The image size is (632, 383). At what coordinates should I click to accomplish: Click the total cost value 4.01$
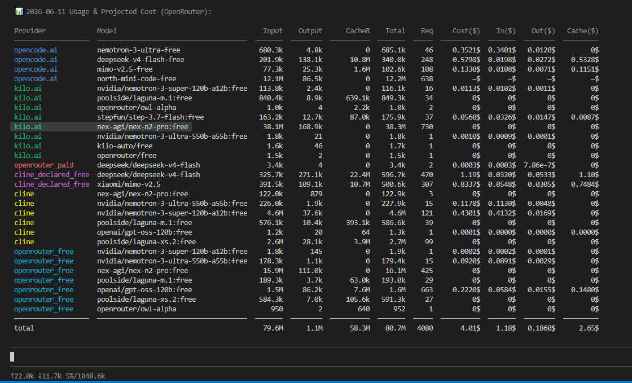(470, 328)
